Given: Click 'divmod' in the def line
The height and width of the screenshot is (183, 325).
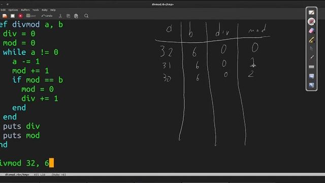Looking at the screenshot, I should [26, 25].
